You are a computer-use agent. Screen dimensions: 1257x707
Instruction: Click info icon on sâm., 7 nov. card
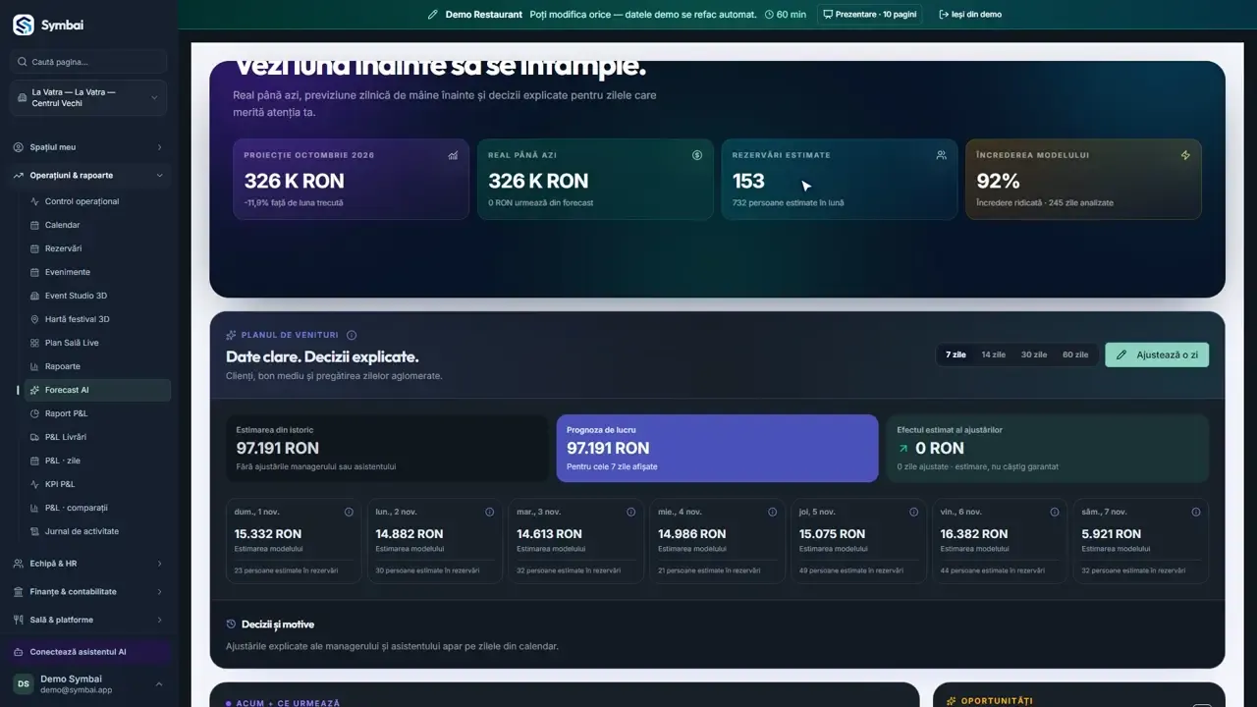coord(1195,512)
